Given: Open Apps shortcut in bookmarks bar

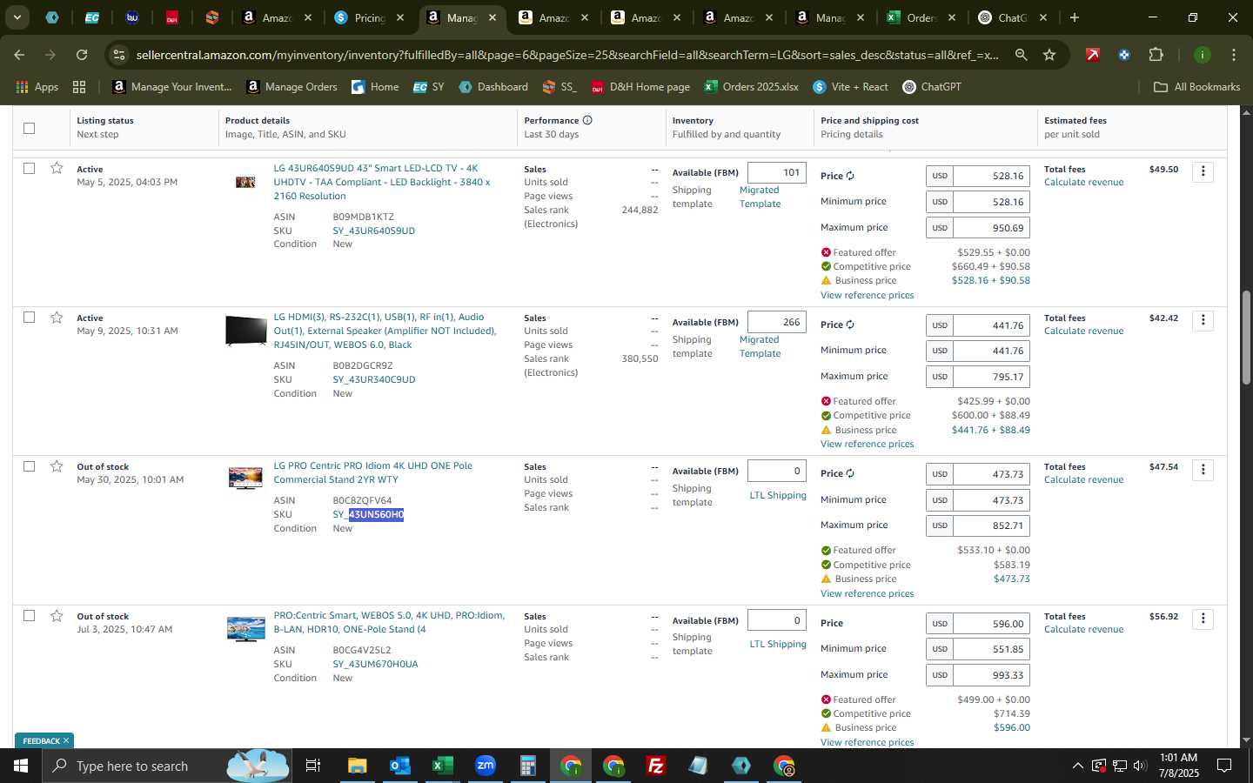Looking at the screenshot, I should click(37, 86).
